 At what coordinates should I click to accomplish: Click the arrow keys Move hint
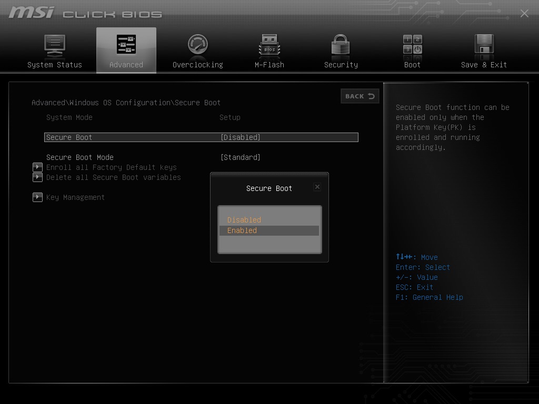click(x=417, y=257)
